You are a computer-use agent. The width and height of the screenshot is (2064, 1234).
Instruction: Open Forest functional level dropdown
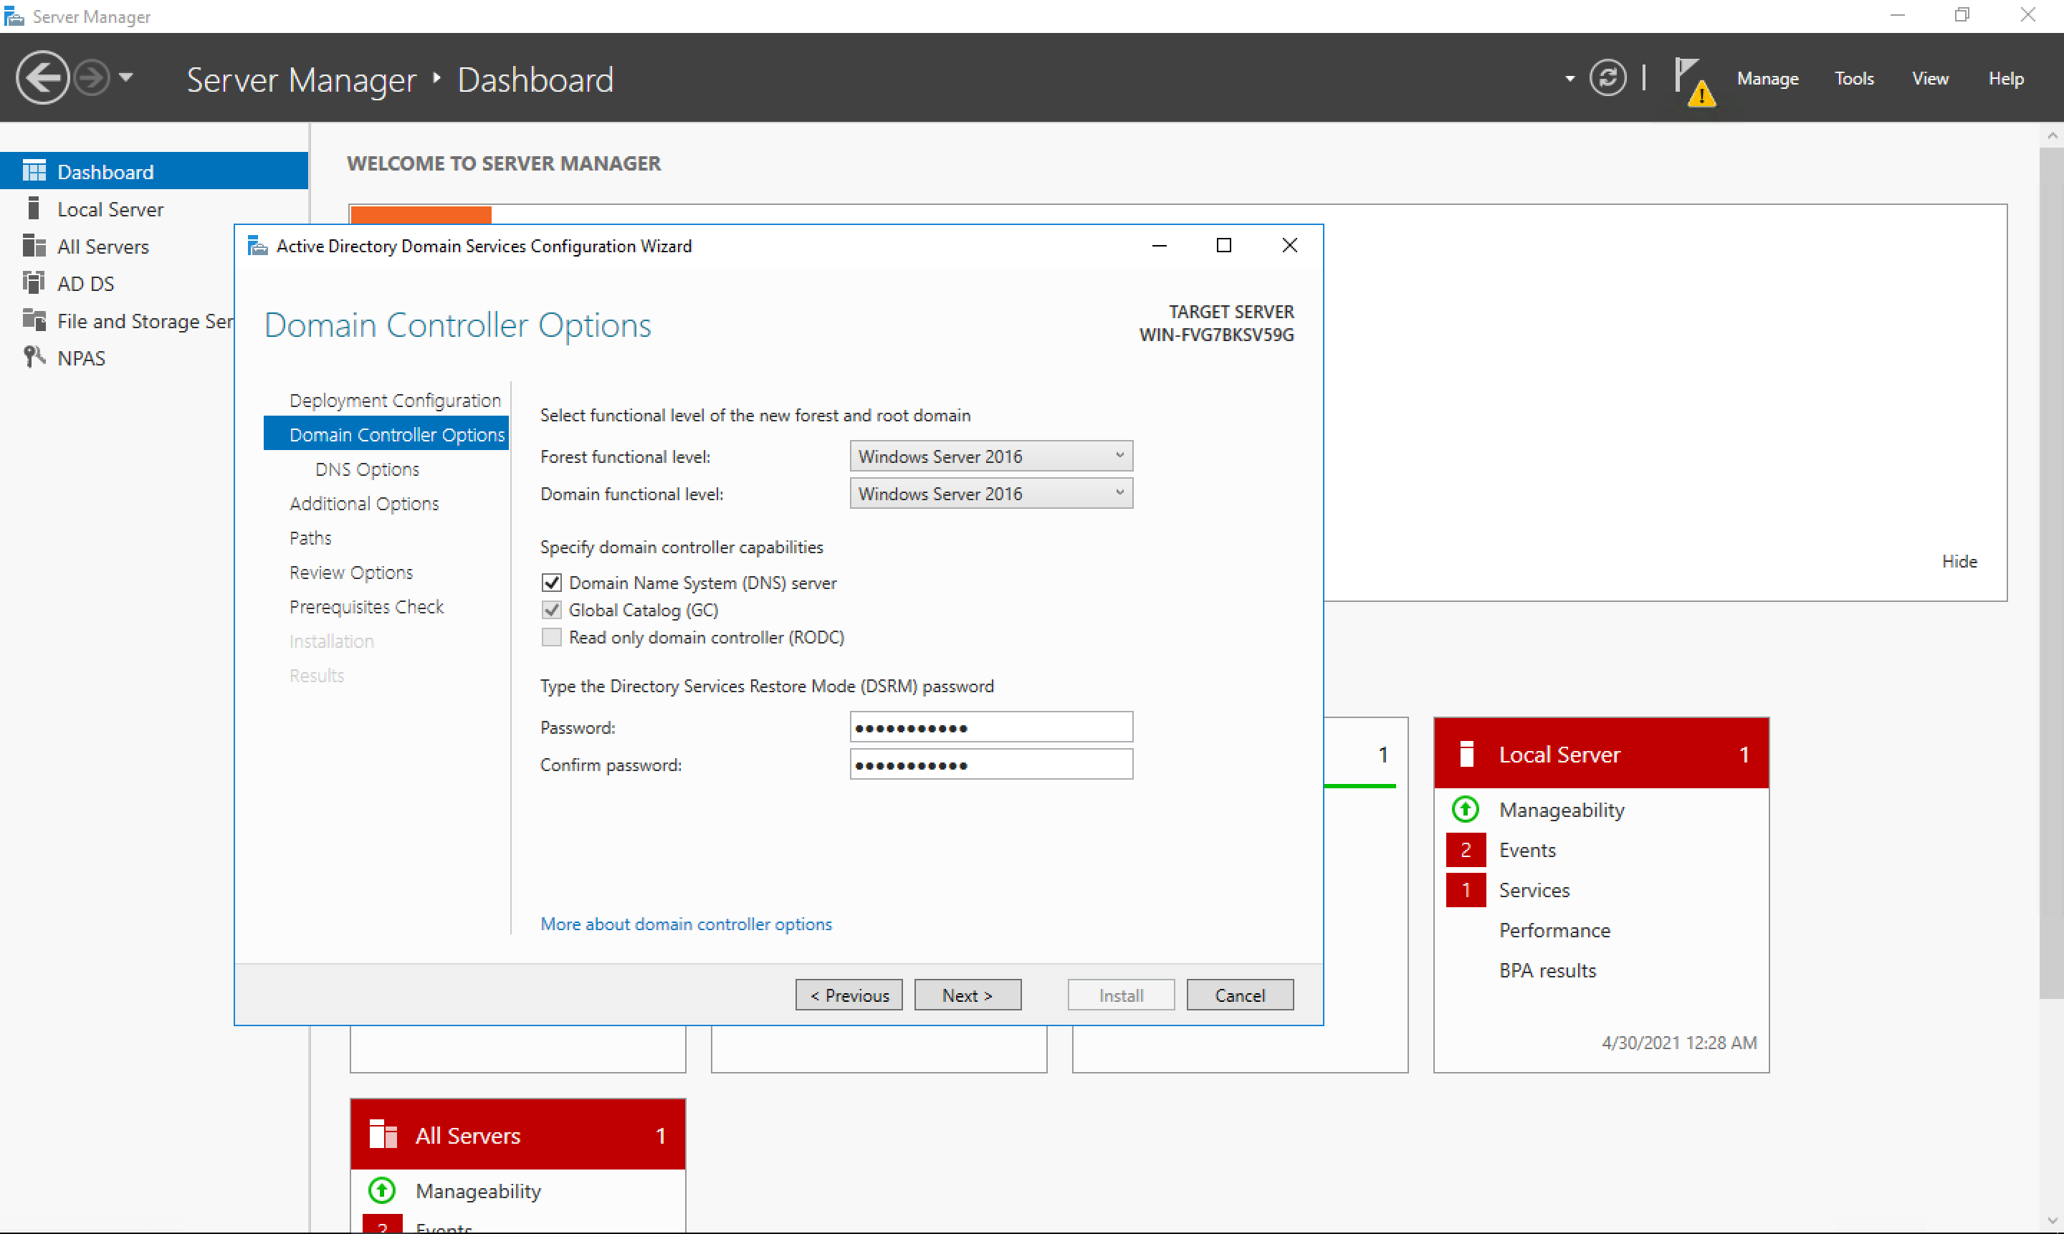[x=990, y=456]
